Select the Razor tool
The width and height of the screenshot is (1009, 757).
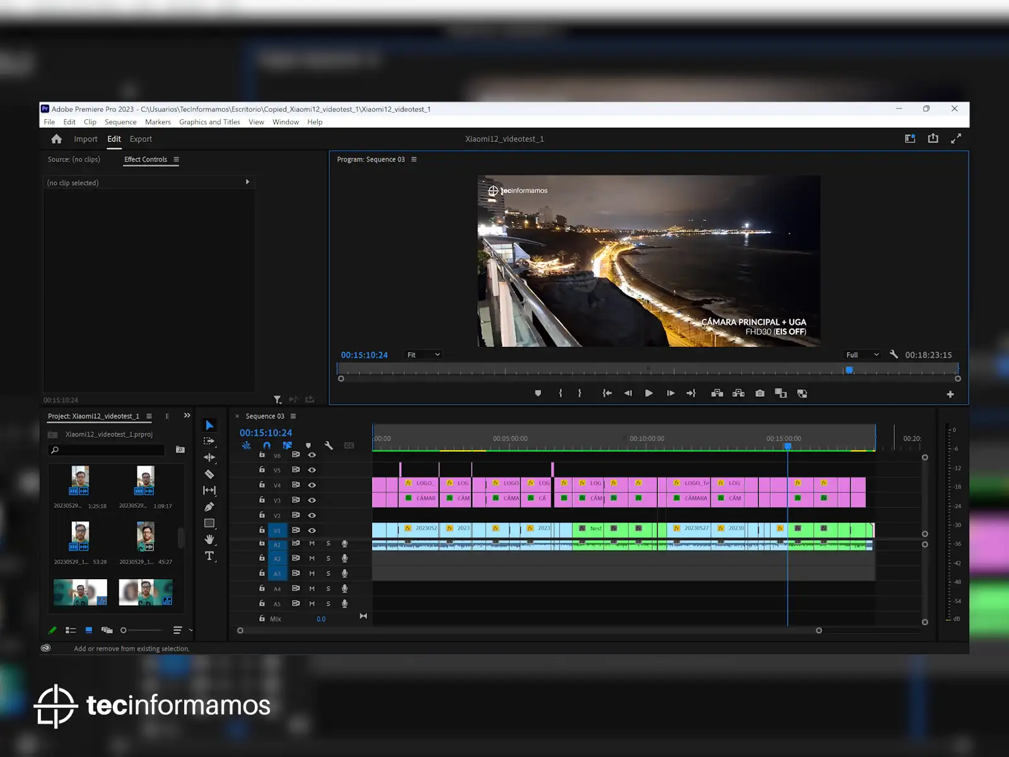209,474
